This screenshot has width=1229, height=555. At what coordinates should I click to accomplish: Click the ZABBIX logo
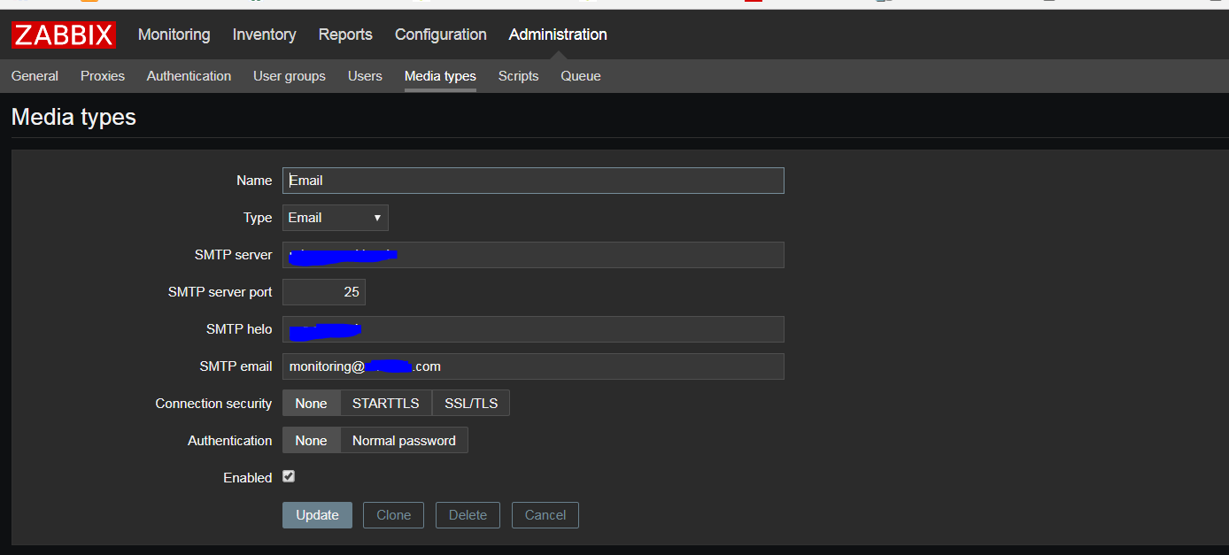(x=63, y=35)
